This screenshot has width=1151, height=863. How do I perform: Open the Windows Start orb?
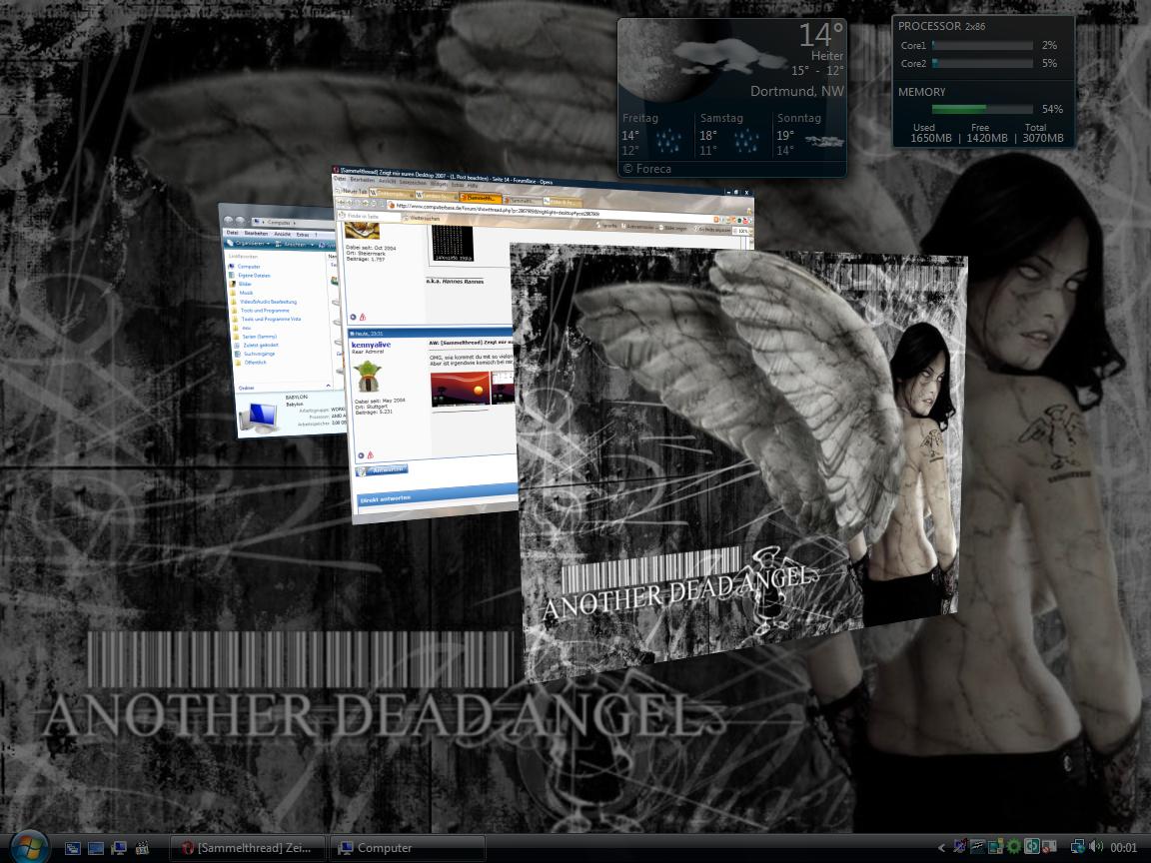[x=28, y=848]
